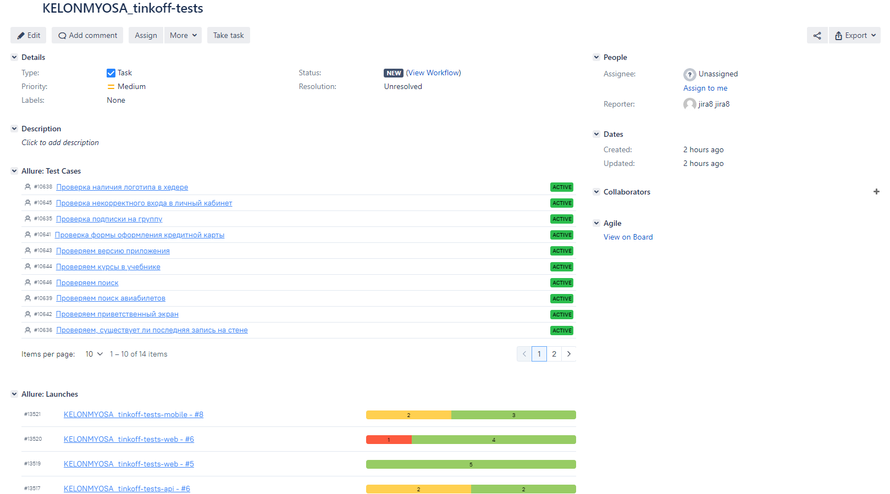Open test case Проверяем поиск
Screen dimensions: 890x494
(x=87, y=283)
